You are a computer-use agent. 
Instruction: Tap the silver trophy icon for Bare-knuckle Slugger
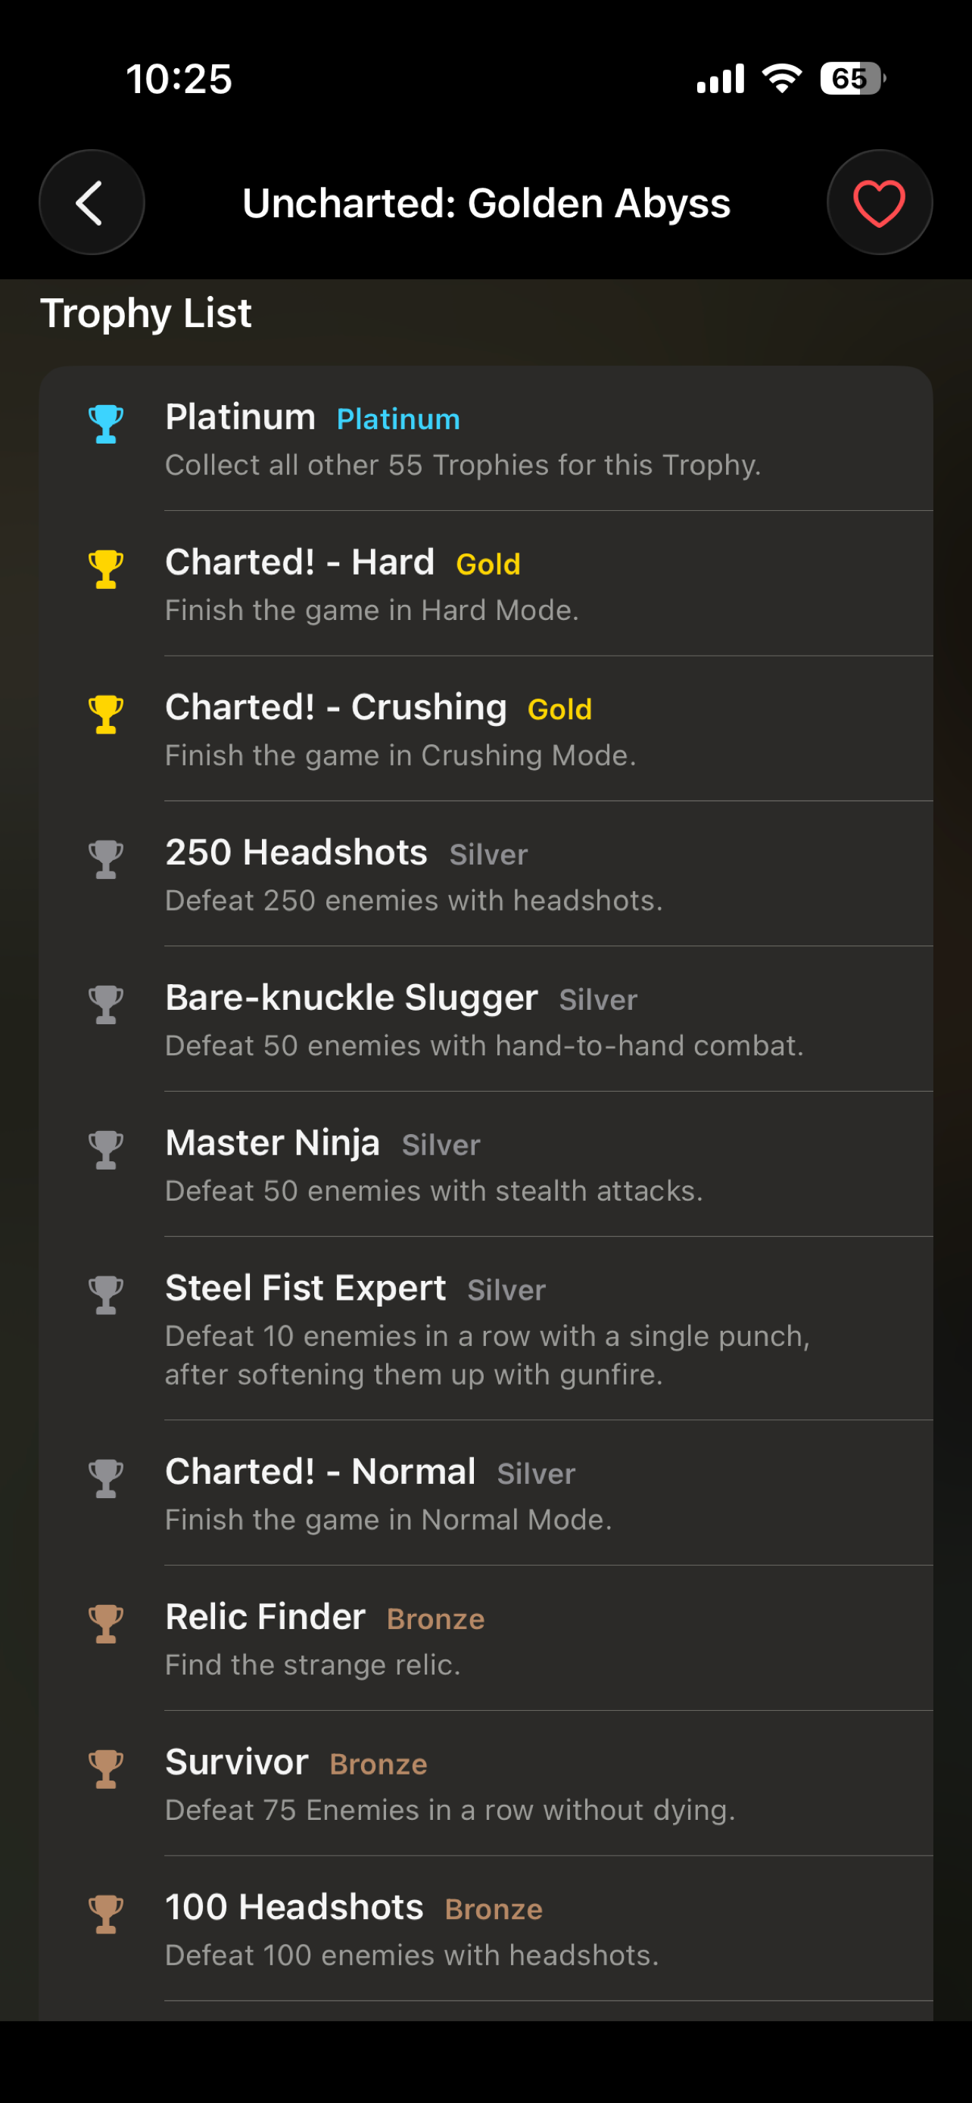[x=106, y=1005]
